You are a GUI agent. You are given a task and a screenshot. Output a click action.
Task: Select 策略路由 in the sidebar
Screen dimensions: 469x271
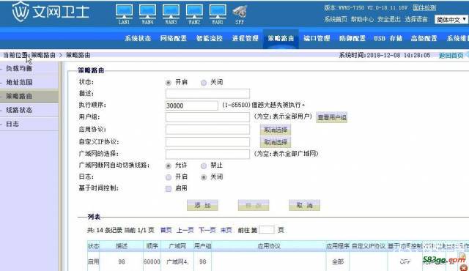click(29, 96)
